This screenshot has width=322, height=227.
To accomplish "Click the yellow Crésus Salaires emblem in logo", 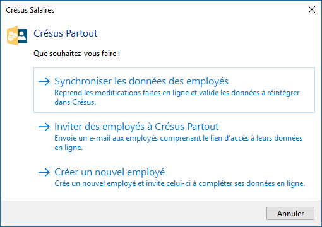I will point(13,36).
